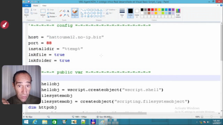Open File Explorer from the taskbar
223x125 pixels.
pyautogui.click(x=45, y=122)
